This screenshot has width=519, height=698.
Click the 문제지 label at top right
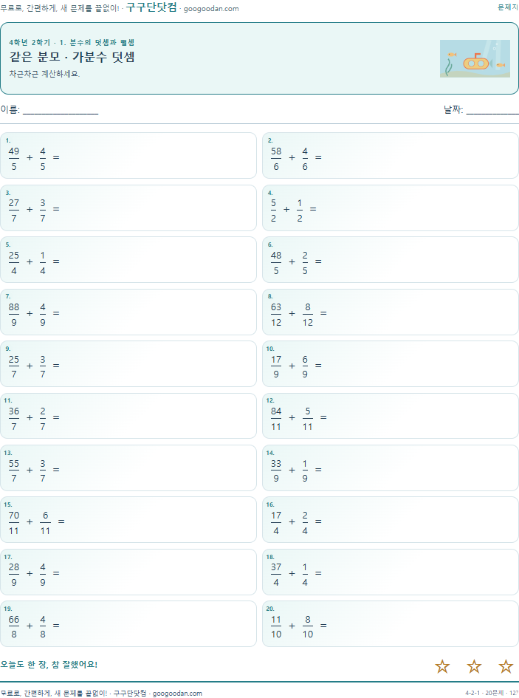(x=508, y=7)
